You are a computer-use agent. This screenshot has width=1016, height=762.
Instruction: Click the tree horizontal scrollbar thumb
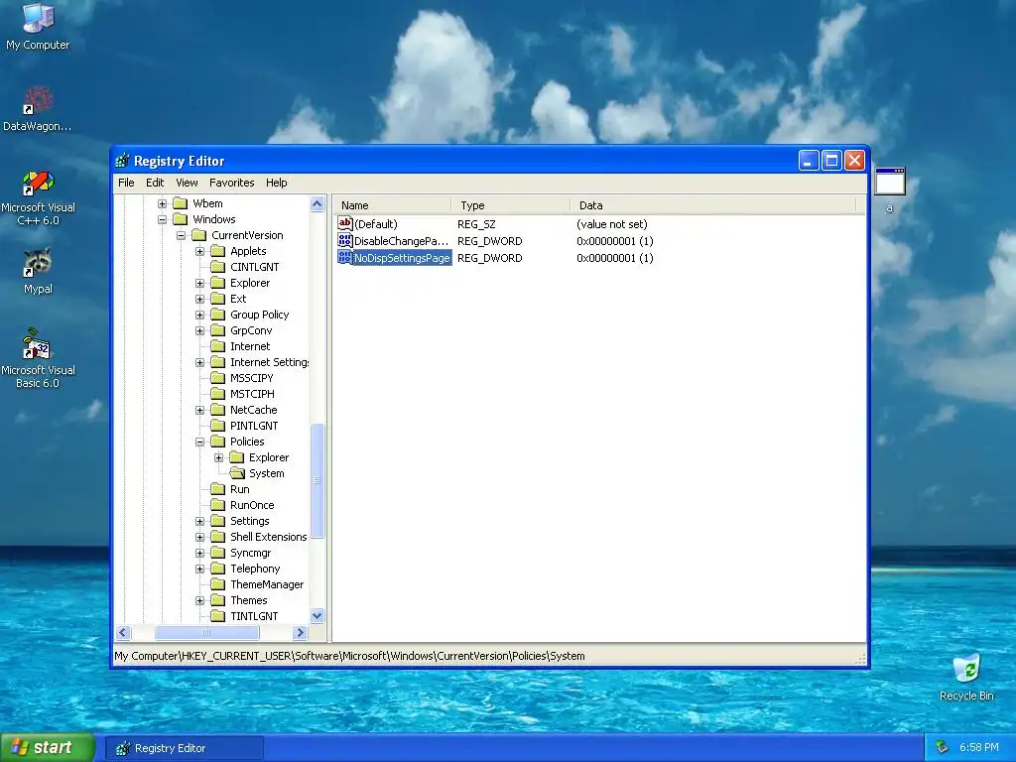(x=206, y=632)
